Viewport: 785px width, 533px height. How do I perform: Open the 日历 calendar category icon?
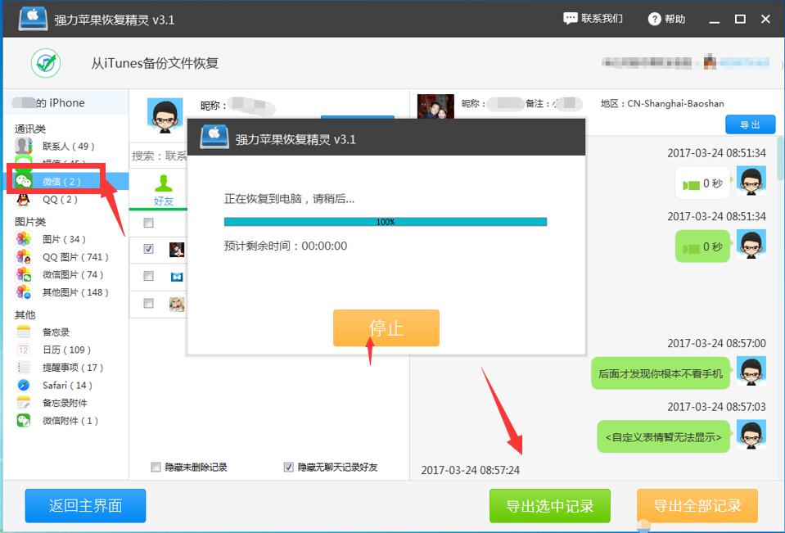tap(22, 350)
